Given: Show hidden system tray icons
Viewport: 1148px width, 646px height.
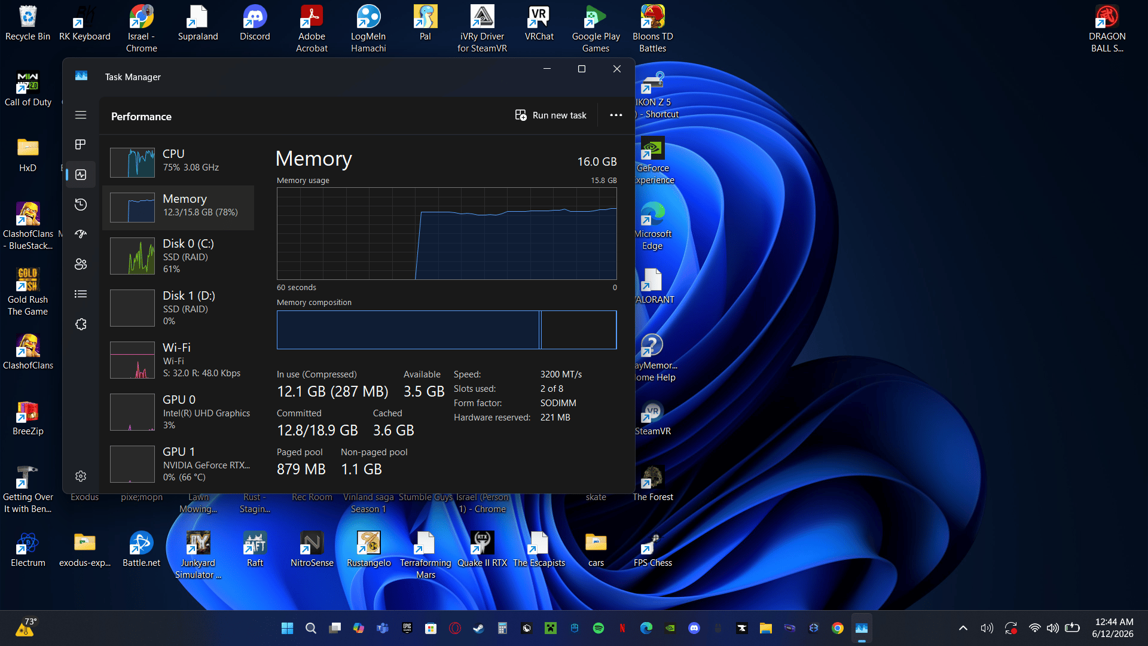Looking at the screenshot, I should tap(963, 628).
